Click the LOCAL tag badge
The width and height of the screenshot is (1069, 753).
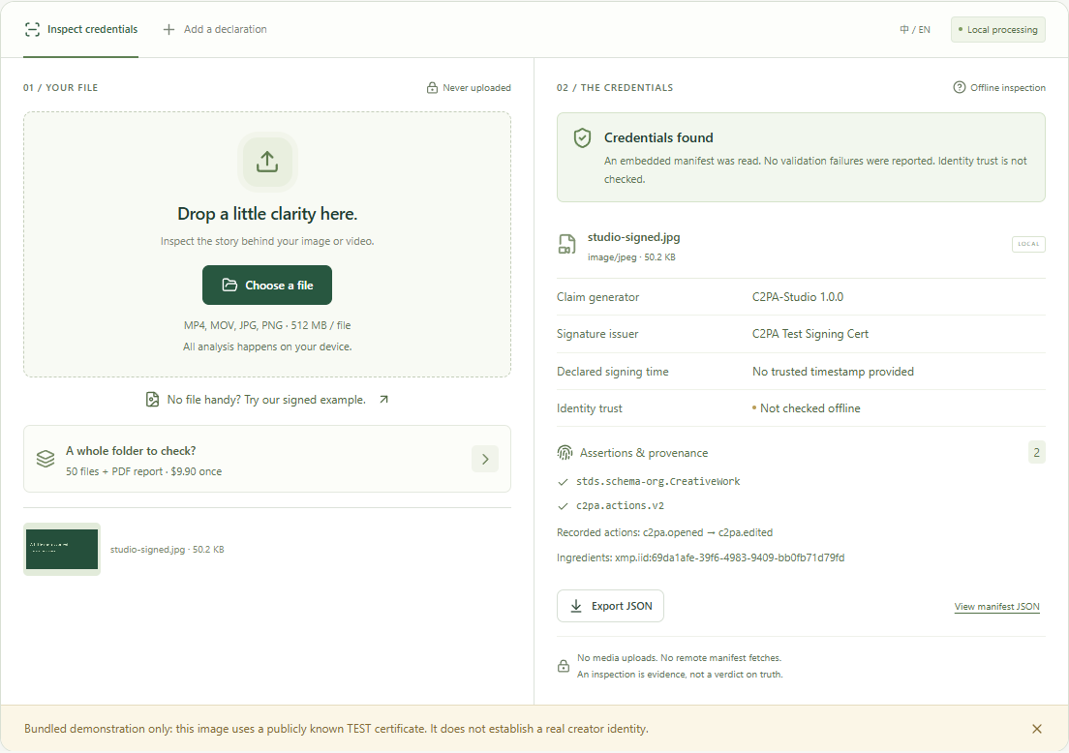[1028, 244]
